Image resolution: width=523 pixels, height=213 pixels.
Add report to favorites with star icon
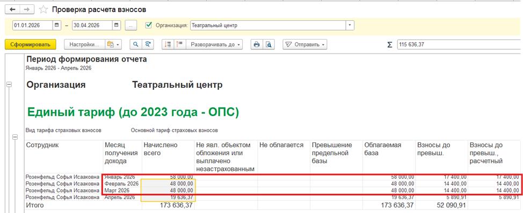pos(43,10)
